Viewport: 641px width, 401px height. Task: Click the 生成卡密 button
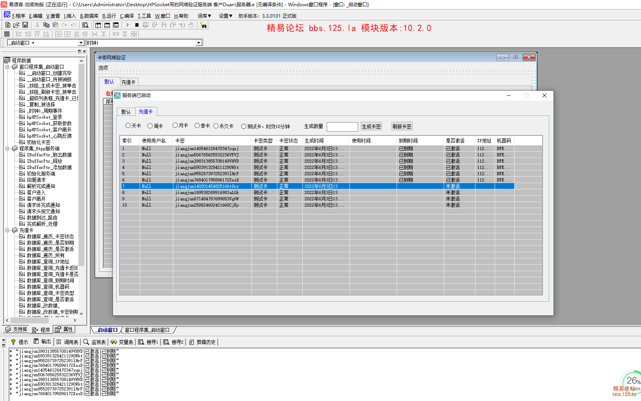(x=371, y=126)
